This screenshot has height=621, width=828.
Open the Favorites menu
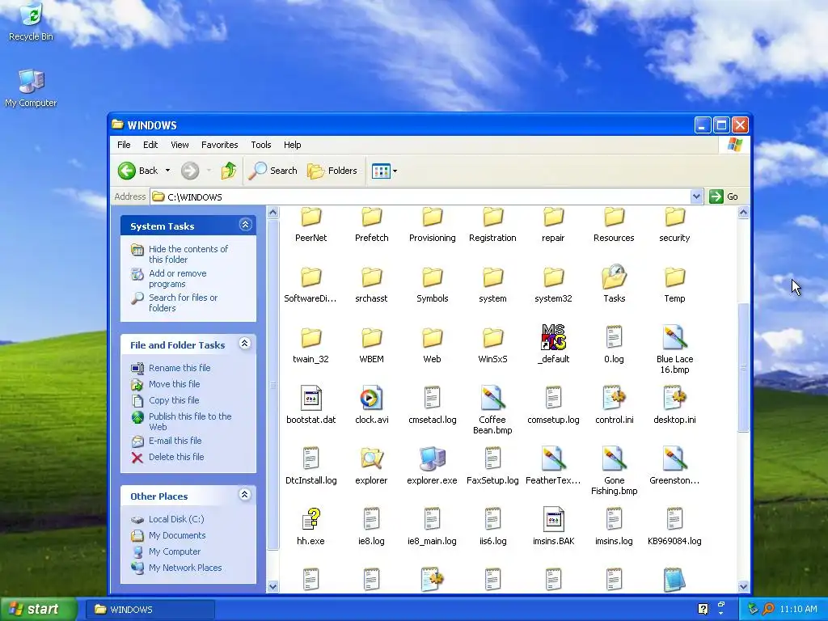(220, 145)
